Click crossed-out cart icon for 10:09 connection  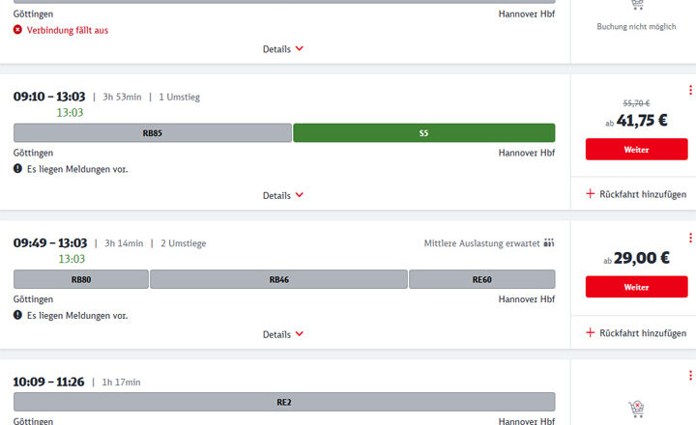tap(636, 410)
